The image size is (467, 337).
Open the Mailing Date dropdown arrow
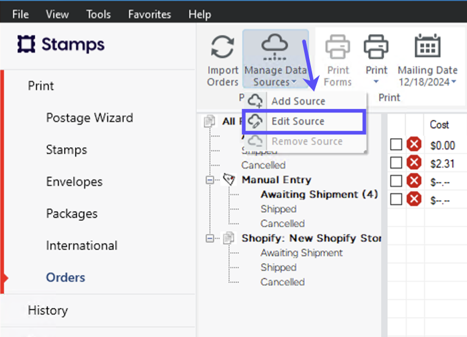[x=454, y=82]
